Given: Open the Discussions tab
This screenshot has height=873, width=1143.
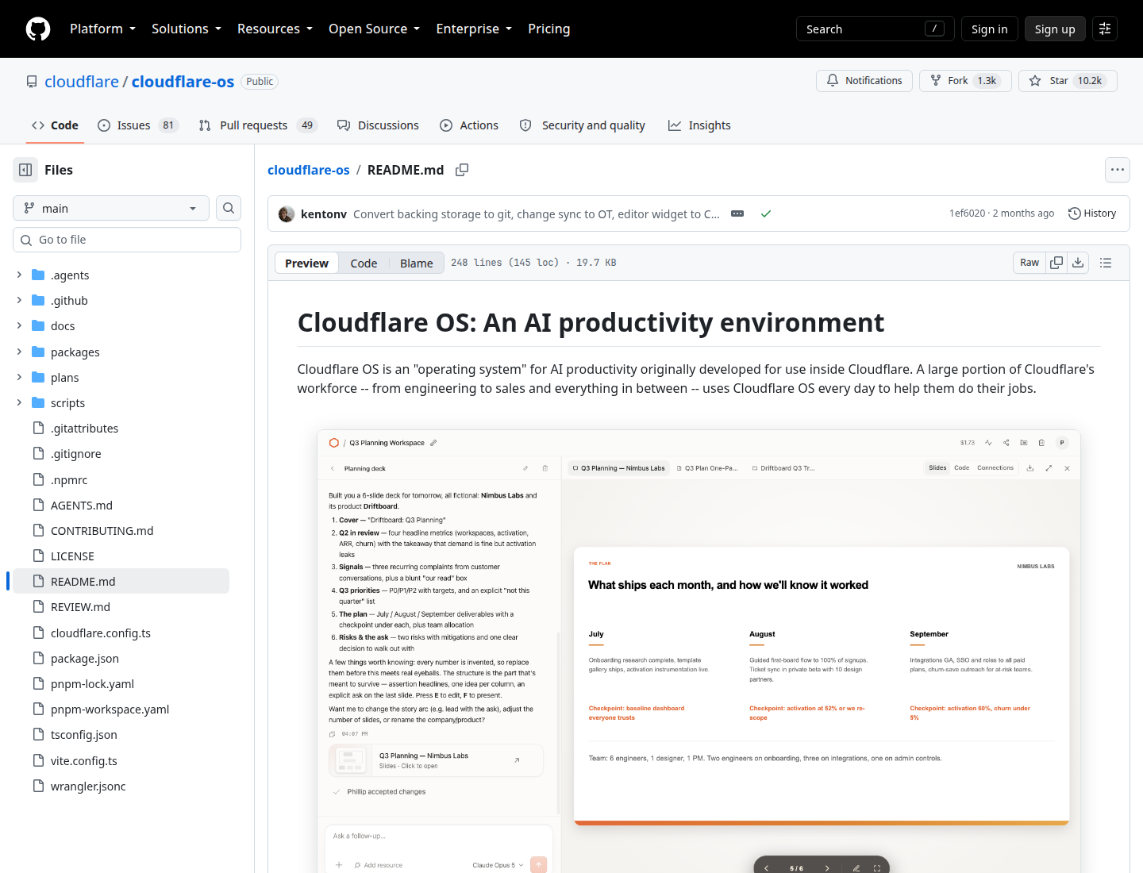Looking at the screenshot, I should (378, 125).
